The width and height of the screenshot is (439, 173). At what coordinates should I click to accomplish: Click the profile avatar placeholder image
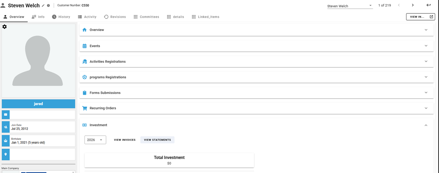click(38, 61)
